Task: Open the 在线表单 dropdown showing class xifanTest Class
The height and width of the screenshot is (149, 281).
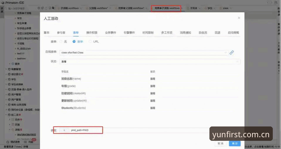Action: tap(144, 53)
